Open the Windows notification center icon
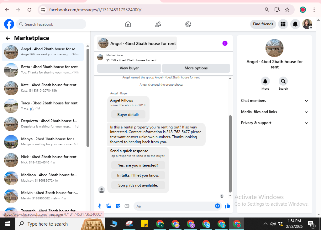Screen dimensions: 321x230 tap(311, 224)
